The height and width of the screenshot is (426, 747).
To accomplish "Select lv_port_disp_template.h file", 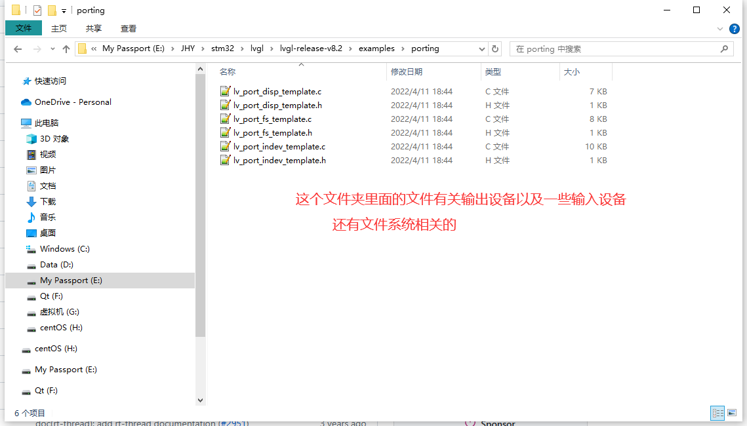I will click(277, 106).
